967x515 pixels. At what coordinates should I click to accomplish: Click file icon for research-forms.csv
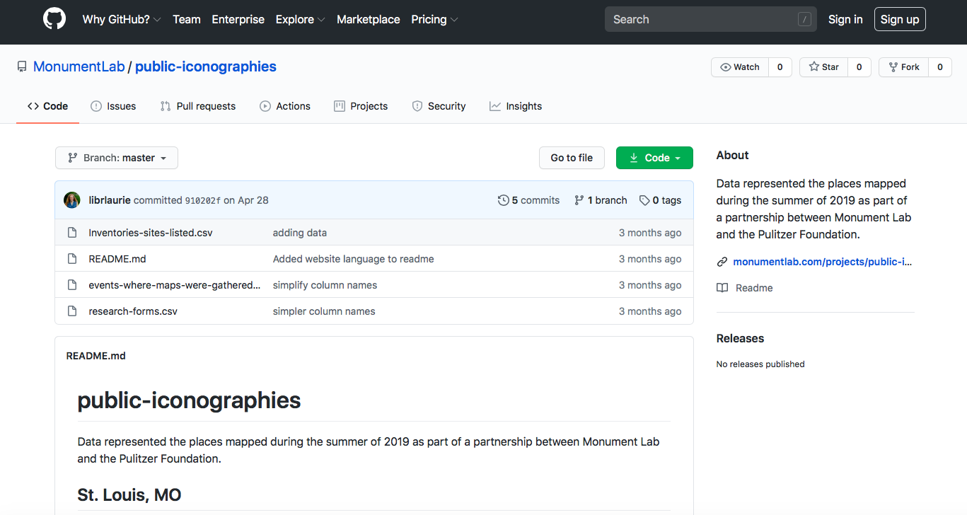pyautogui.click(x=71, y=311)
